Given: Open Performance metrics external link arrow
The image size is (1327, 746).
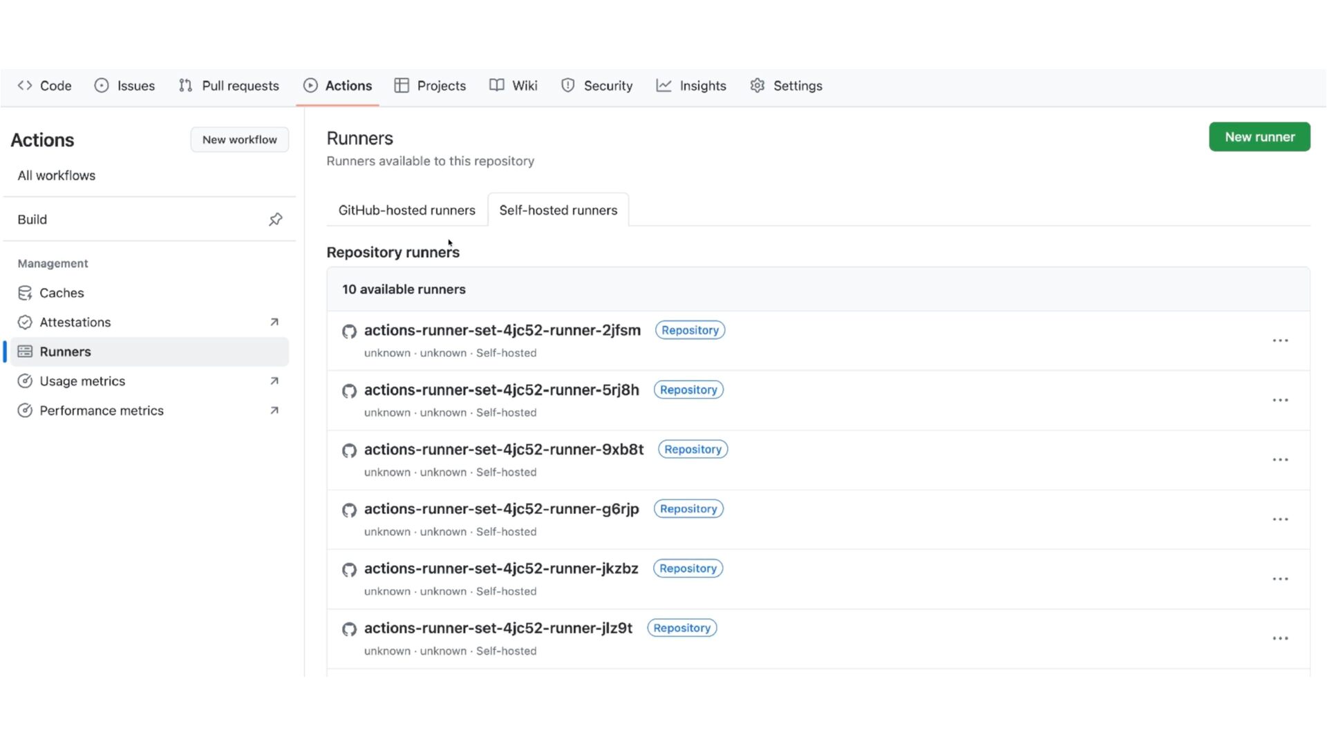Looking at the screenshot, I should pyautogui.click(x=274, y=411).
